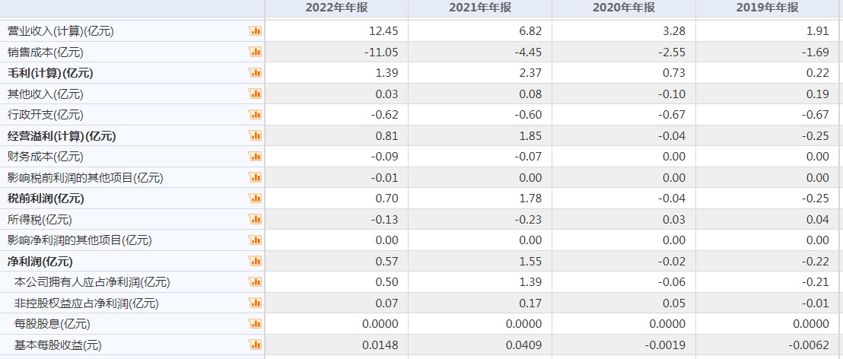Viewport: 843px width, 359px height.
Task: Open the chart for 税前利润(亿元)
Action: (x=255, y=199)
